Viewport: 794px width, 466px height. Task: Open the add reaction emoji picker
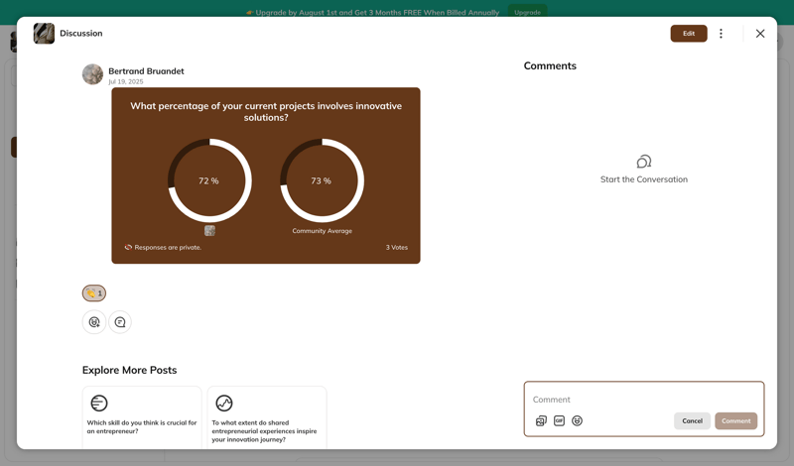(x=94, y=322)
